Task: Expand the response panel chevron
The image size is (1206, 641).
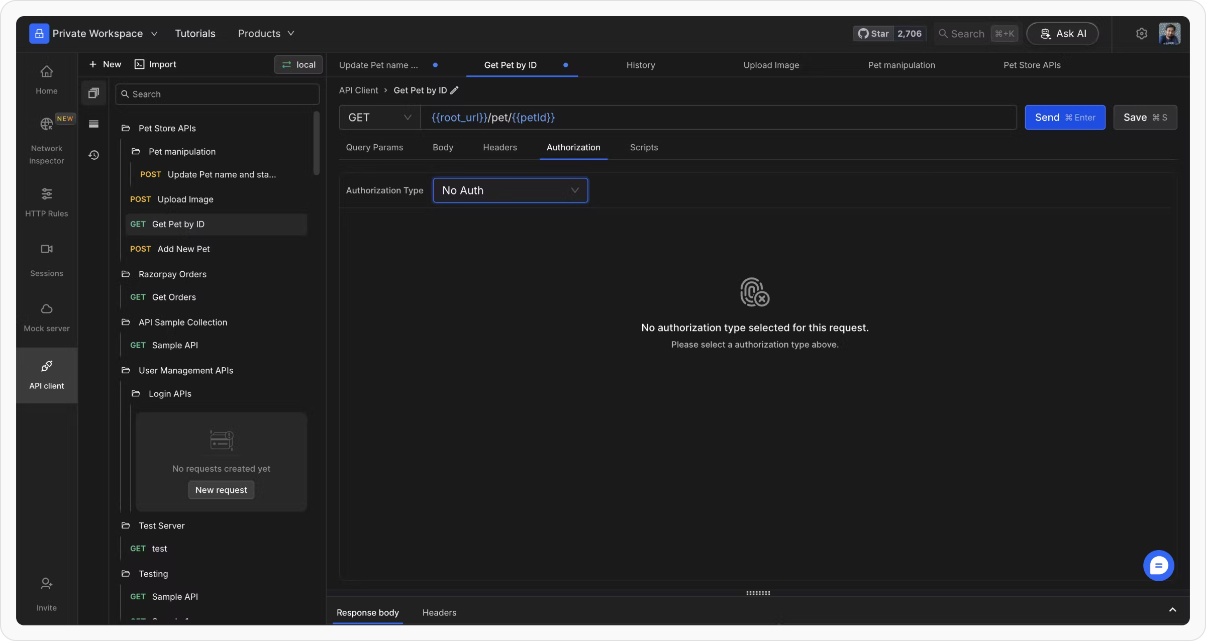Action: (1172, 610)
